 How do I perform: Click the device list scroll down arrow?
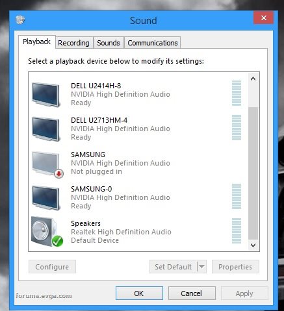(253, 245)
